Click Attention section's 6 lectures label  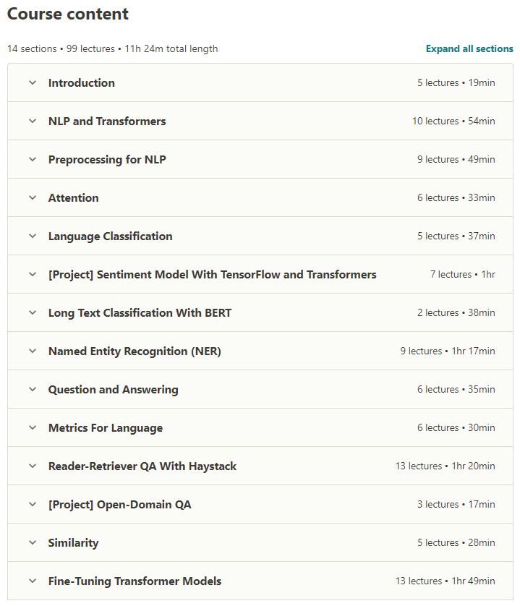(x=438, y=197)
